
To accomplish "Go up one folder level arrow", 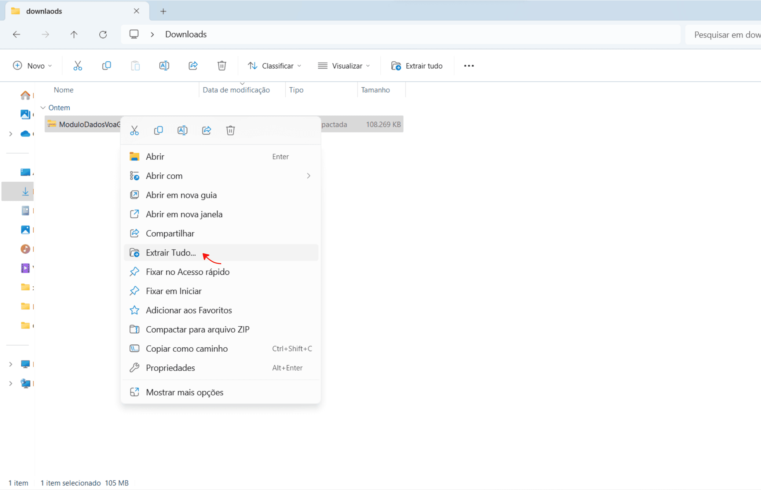I will click(x=74, y=34).
